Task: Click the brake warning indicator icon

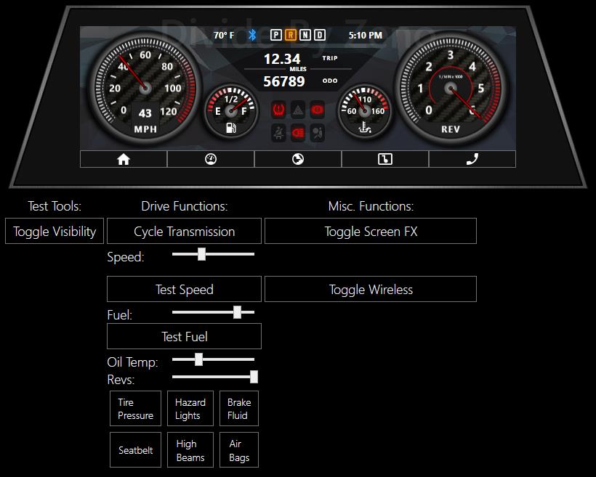Action: tap(318, 109)
